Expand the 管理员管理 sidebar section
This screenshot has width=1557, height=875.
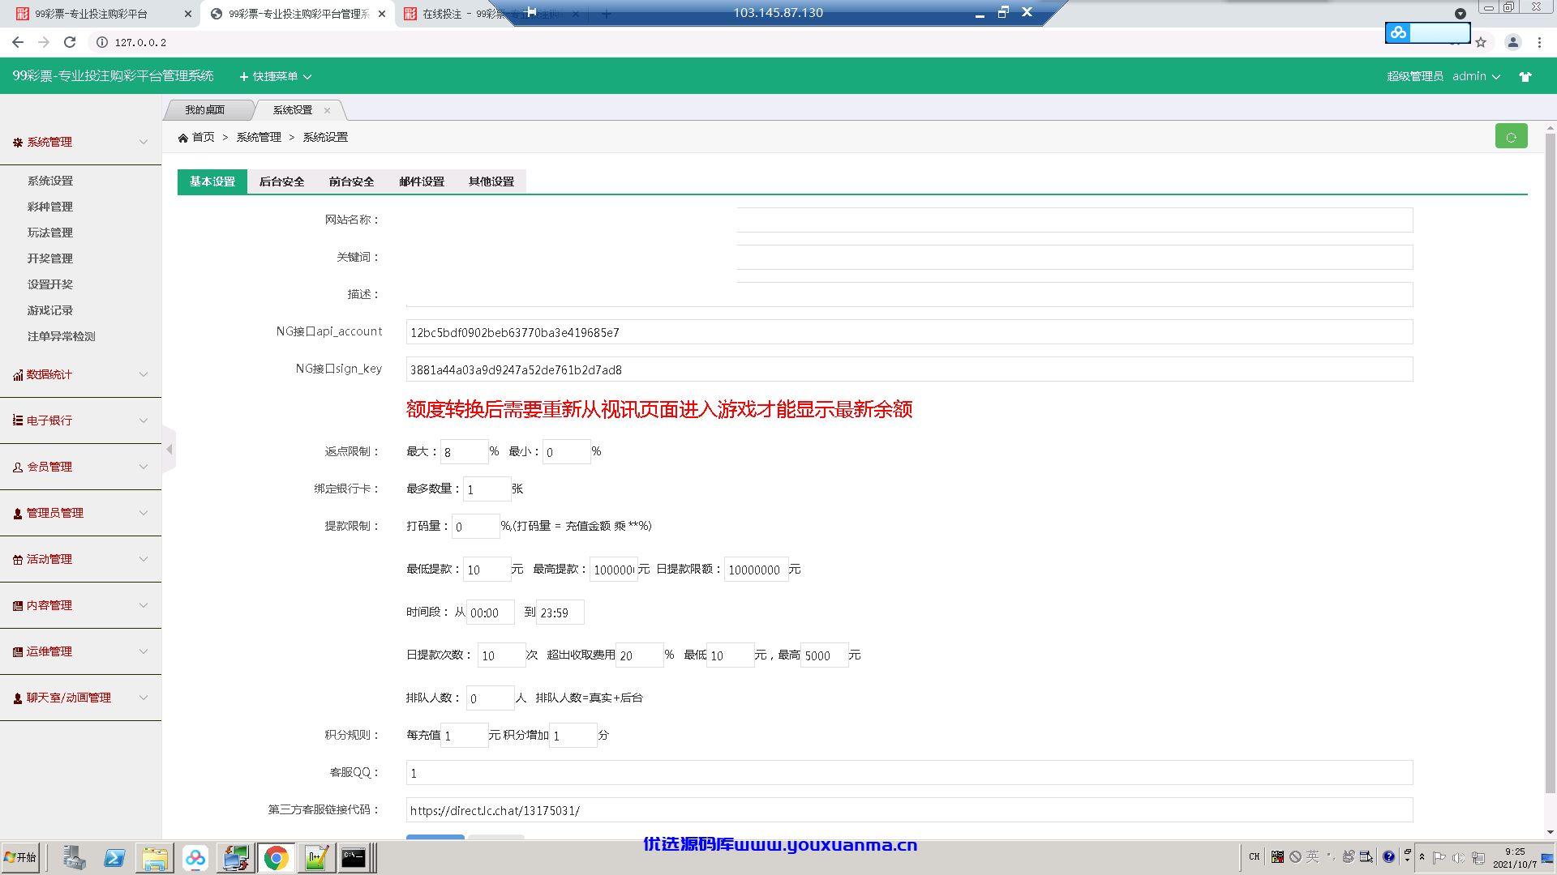[80, 513]
